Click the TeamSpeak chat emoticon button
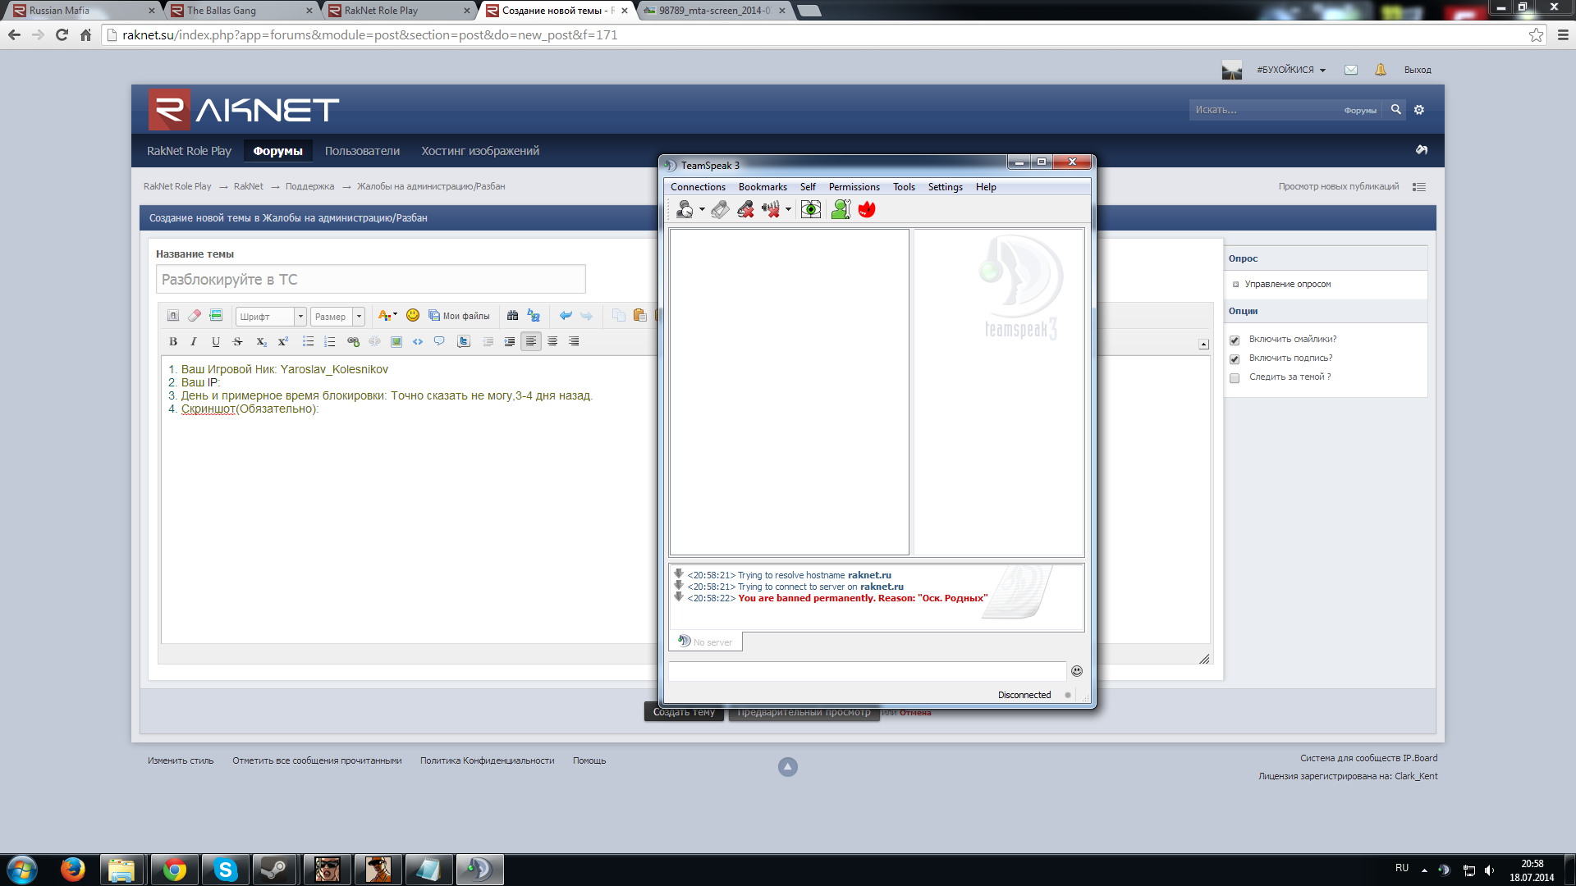The image size is (1576, 886). (1077, 671)
